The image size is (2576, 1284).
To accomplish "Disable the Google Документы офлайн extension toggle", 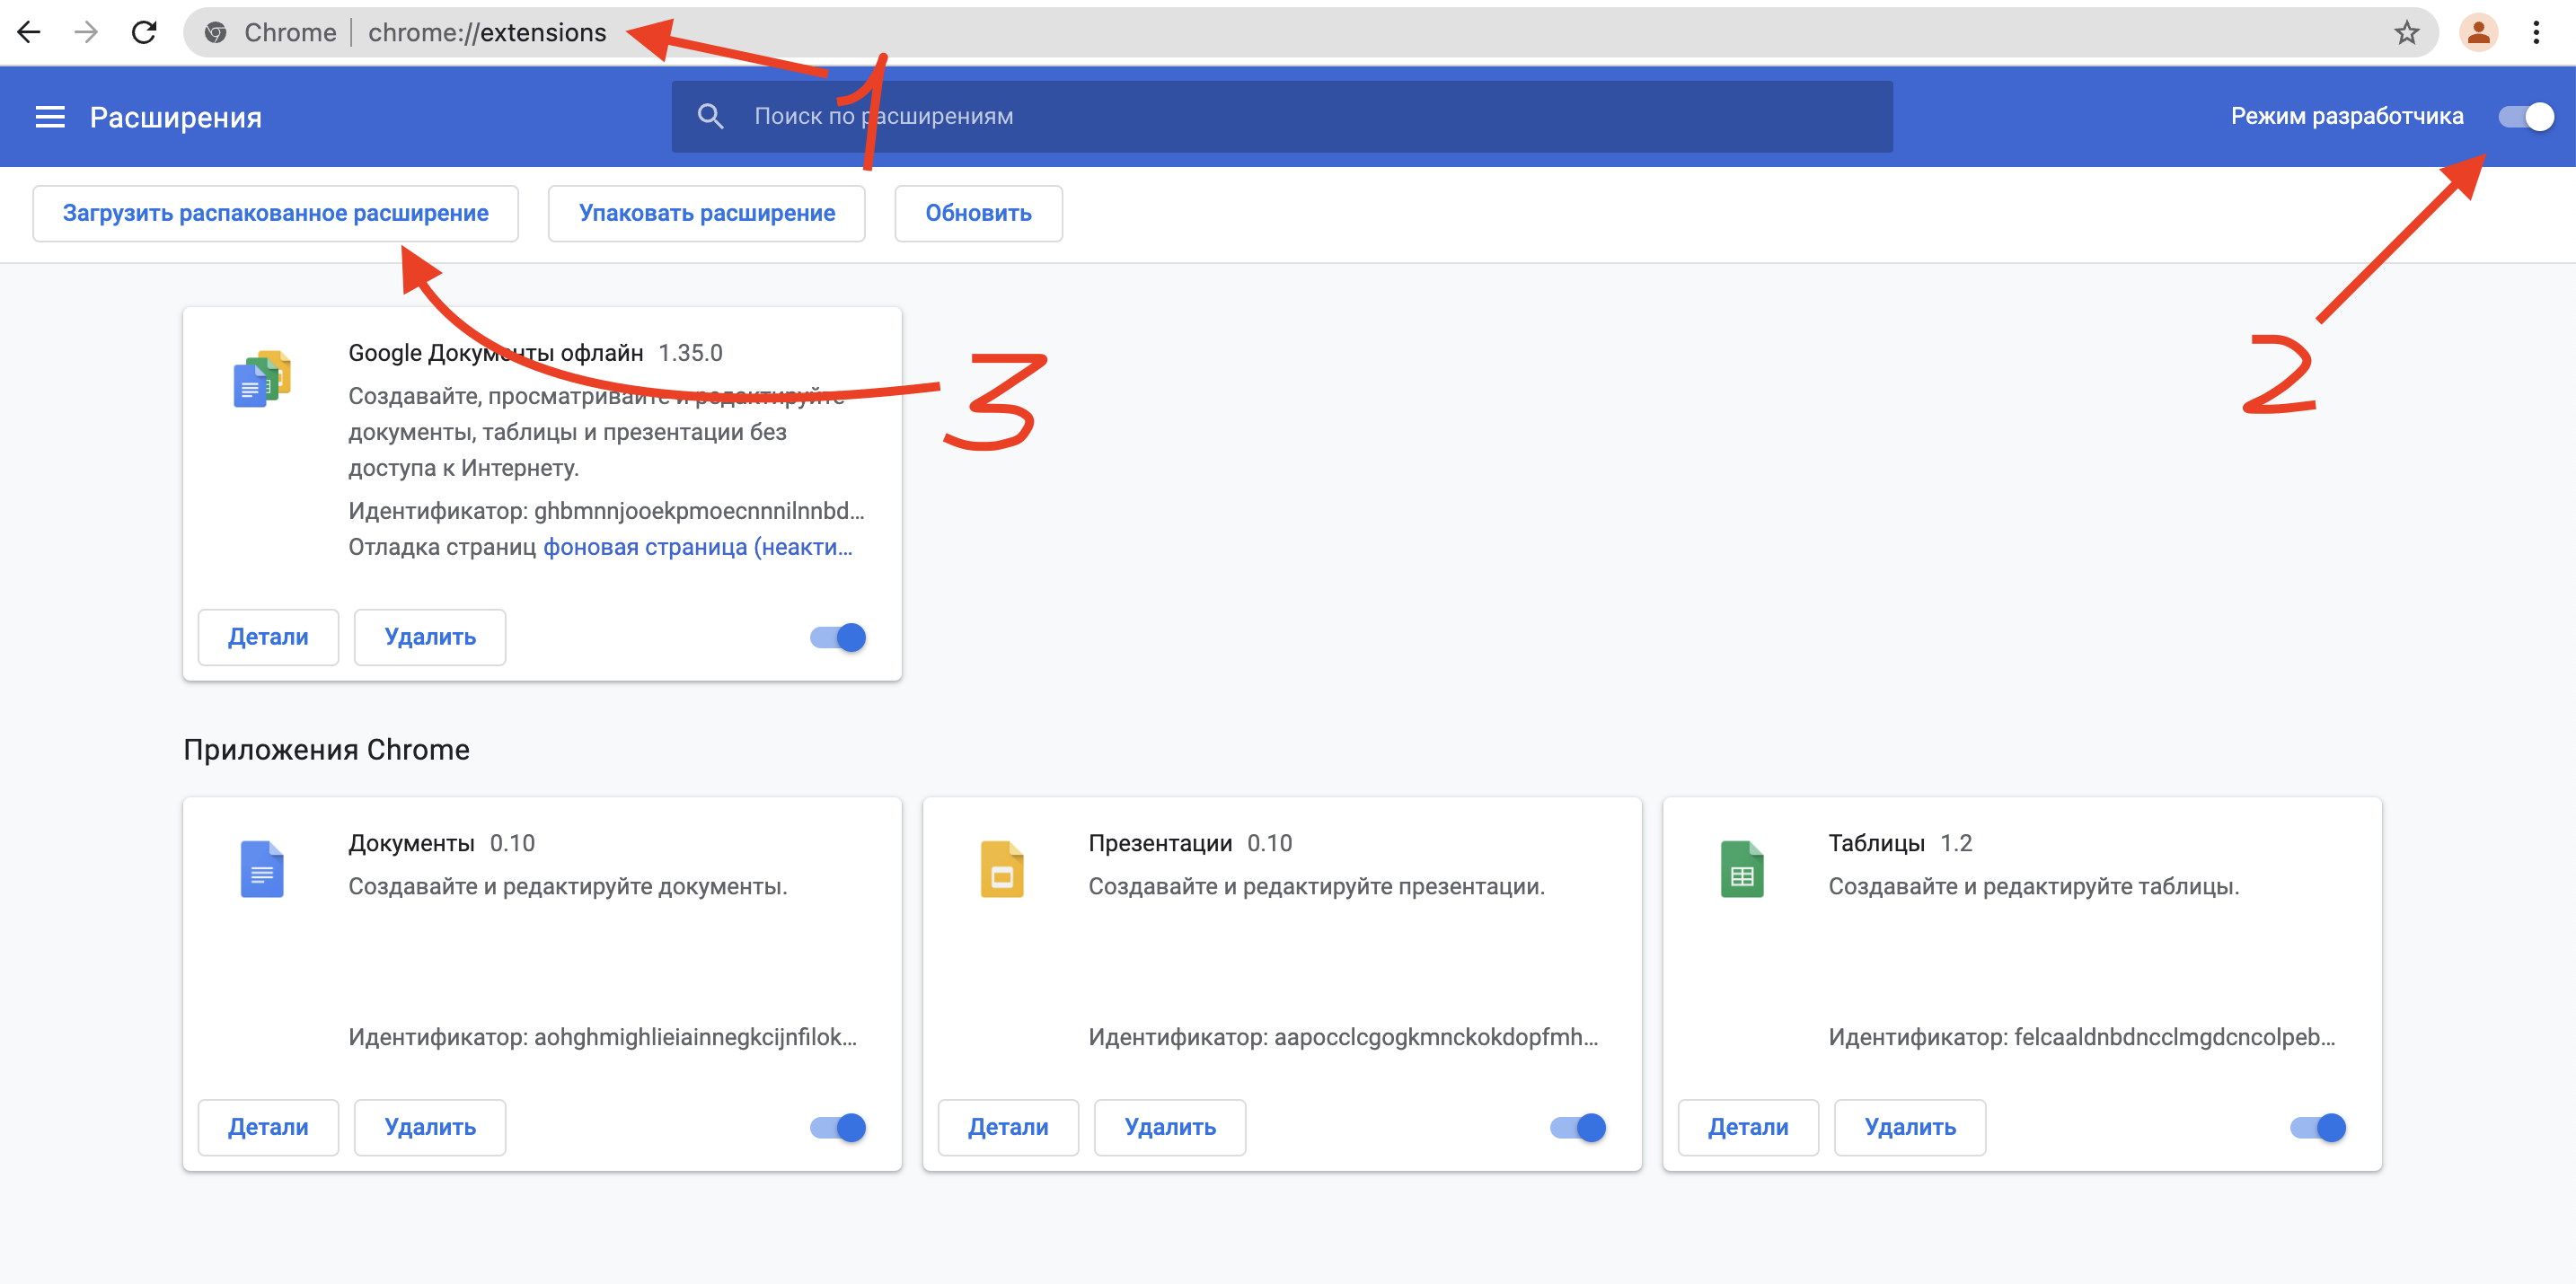I will [x=838, y=637].
